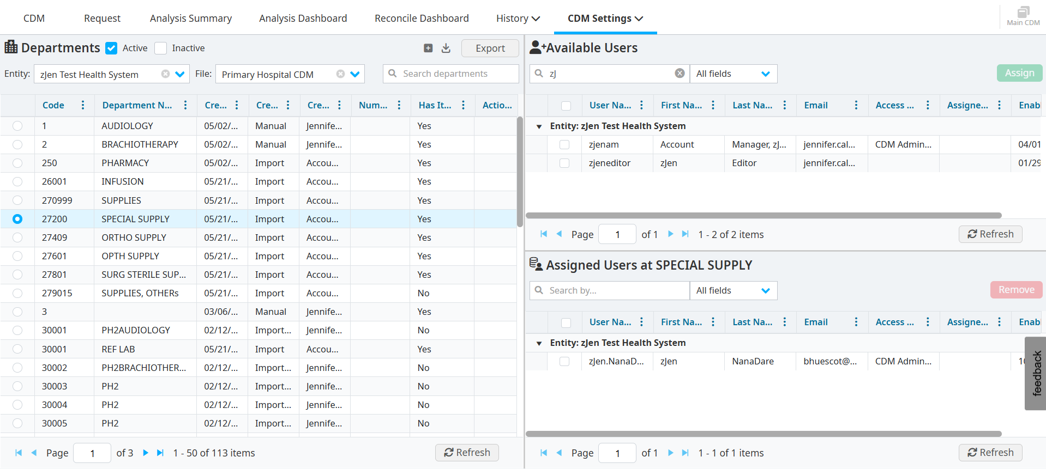Collapse the Entity group in Available Users
Image resolution: width=1046 pixels, height=469 pixels.
[539, 126]
